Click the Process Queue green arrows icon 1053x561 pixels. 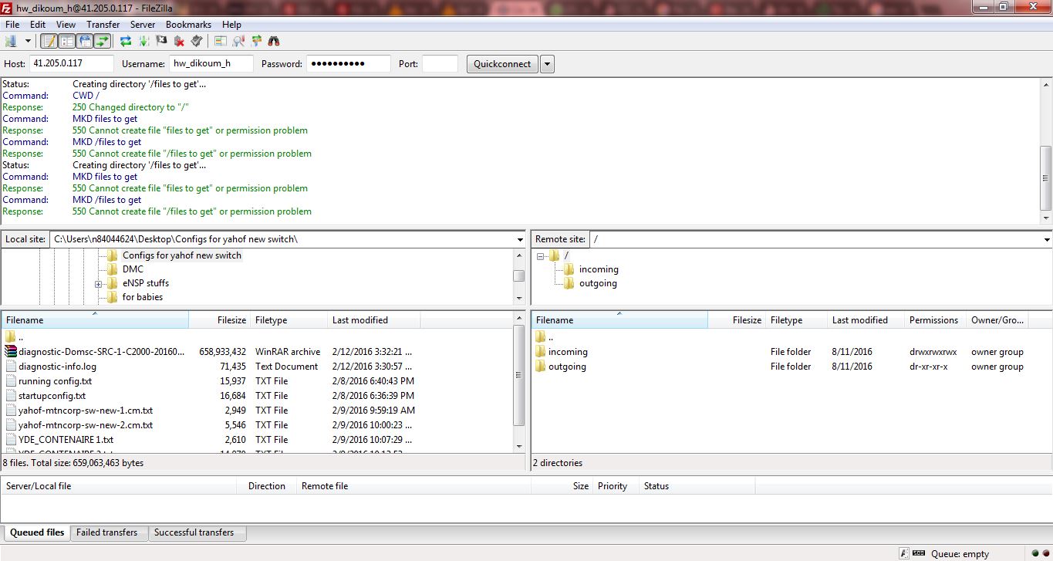143,41
